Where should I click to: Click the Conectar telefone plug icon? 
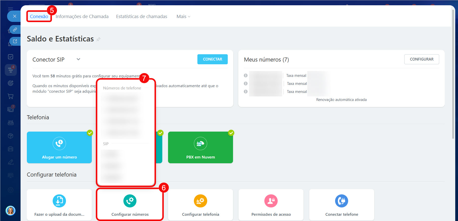341,201
